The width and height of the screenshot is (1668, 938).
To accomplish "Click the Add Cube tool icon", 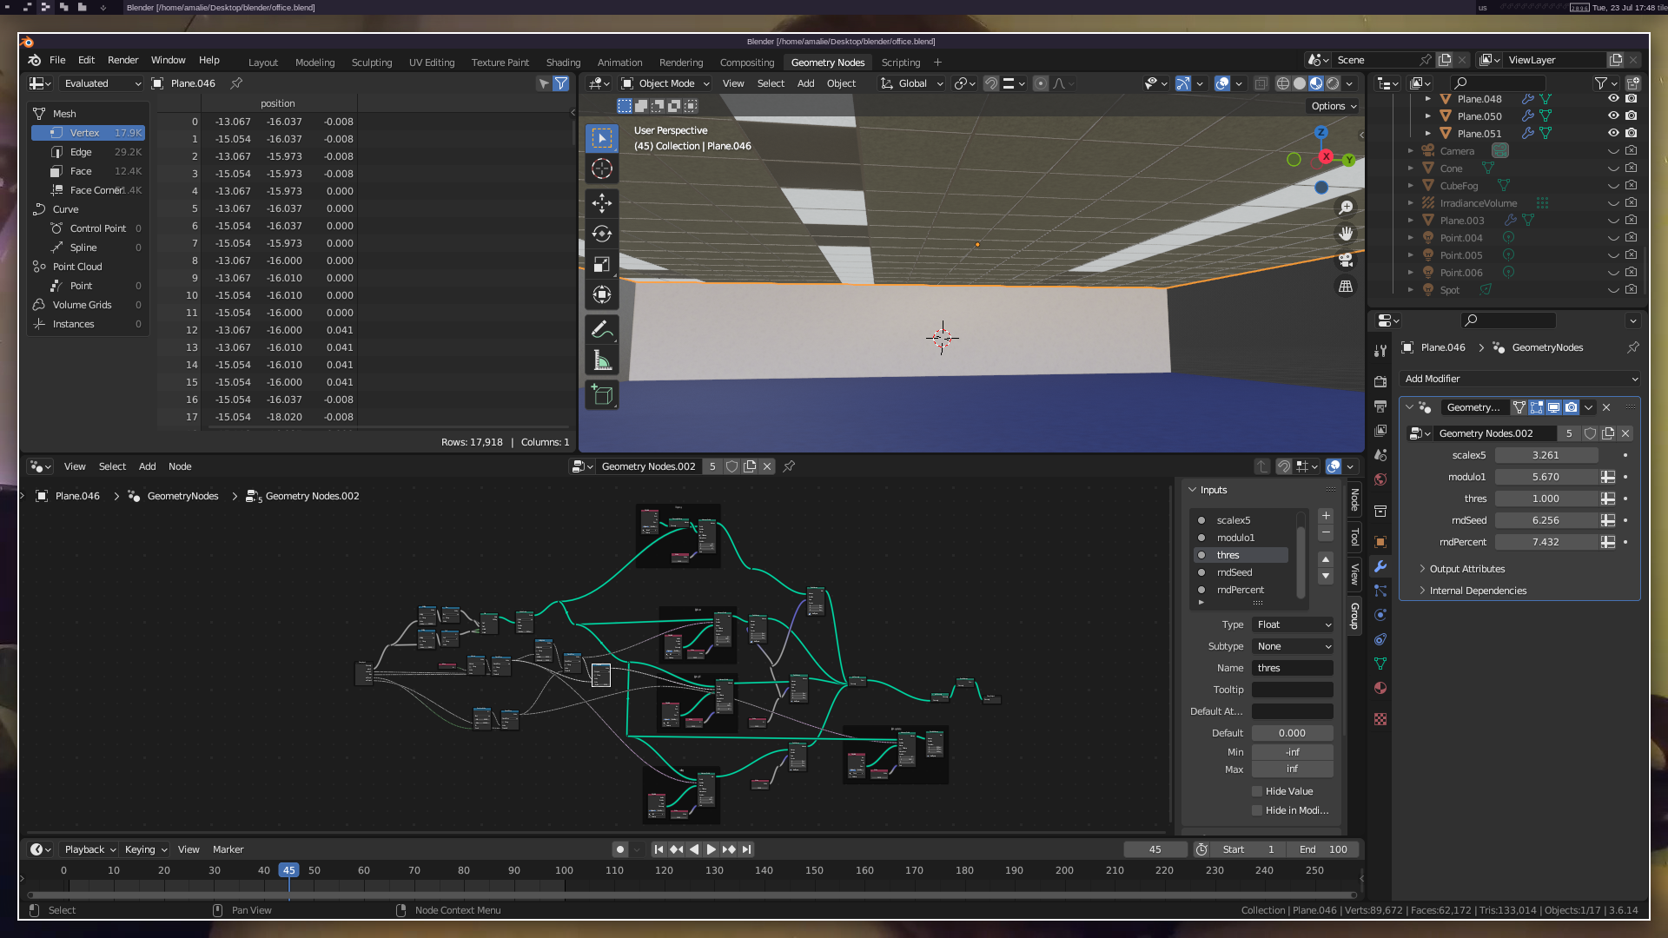I will click(602, 395).
